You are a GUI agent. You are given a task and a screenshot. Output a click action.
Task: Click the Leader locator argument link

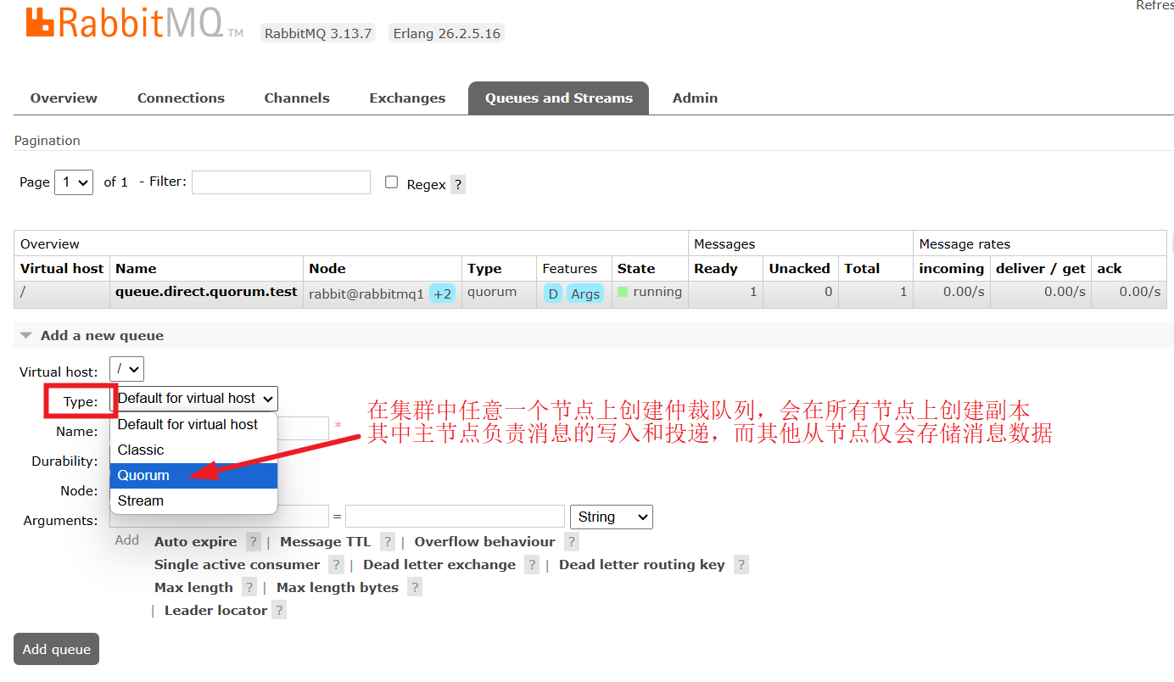point(215,610)
